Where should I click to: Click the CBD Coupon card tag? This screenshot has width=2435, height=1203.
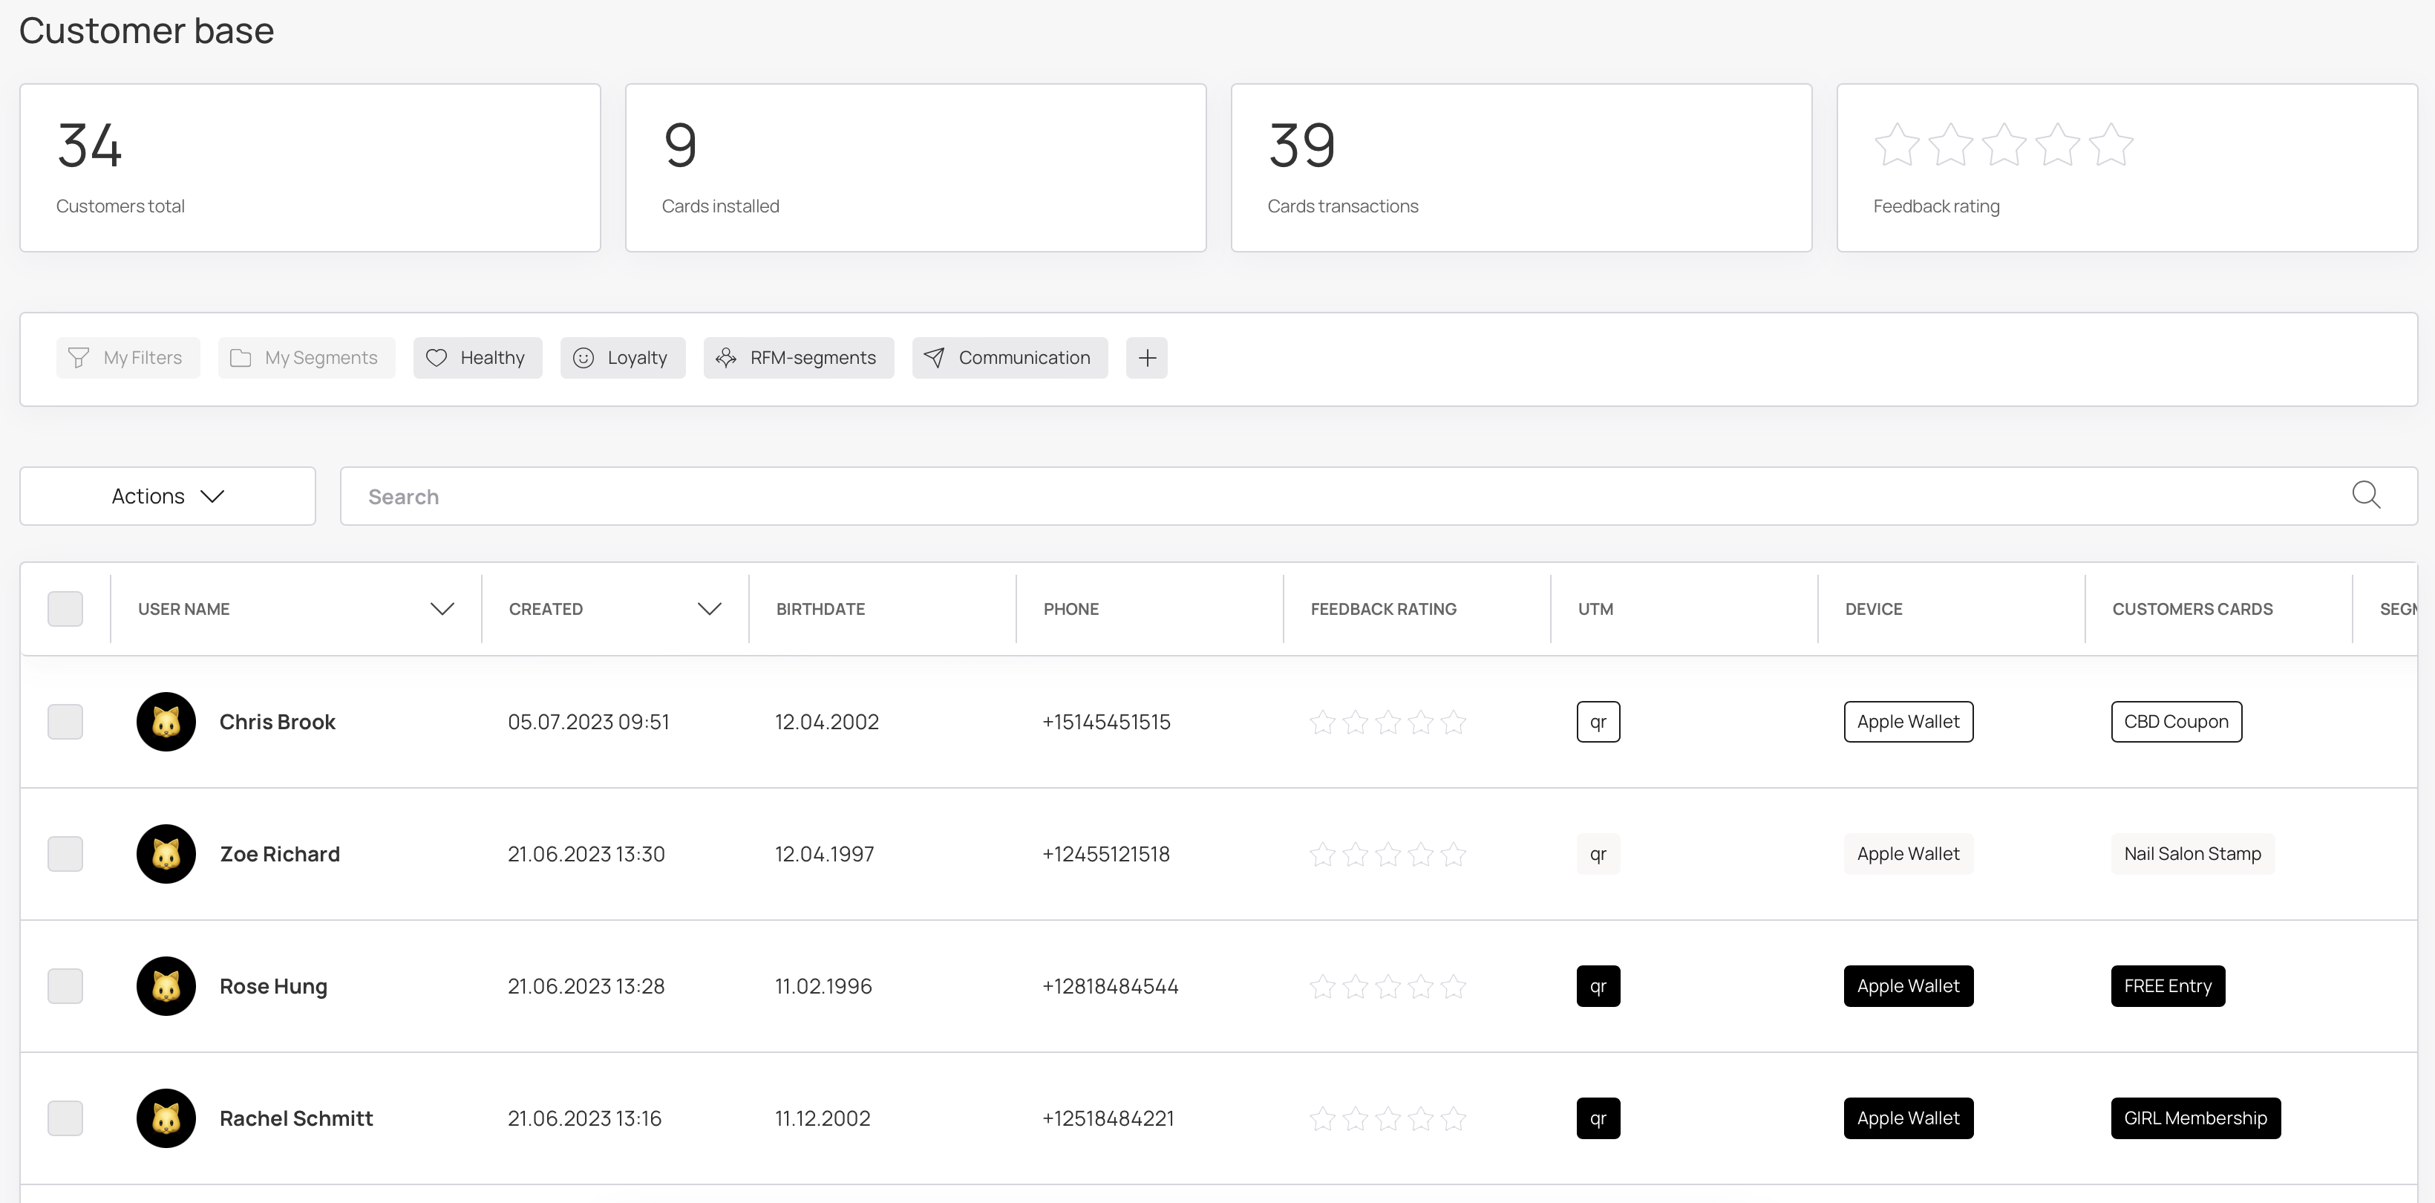2175,722
